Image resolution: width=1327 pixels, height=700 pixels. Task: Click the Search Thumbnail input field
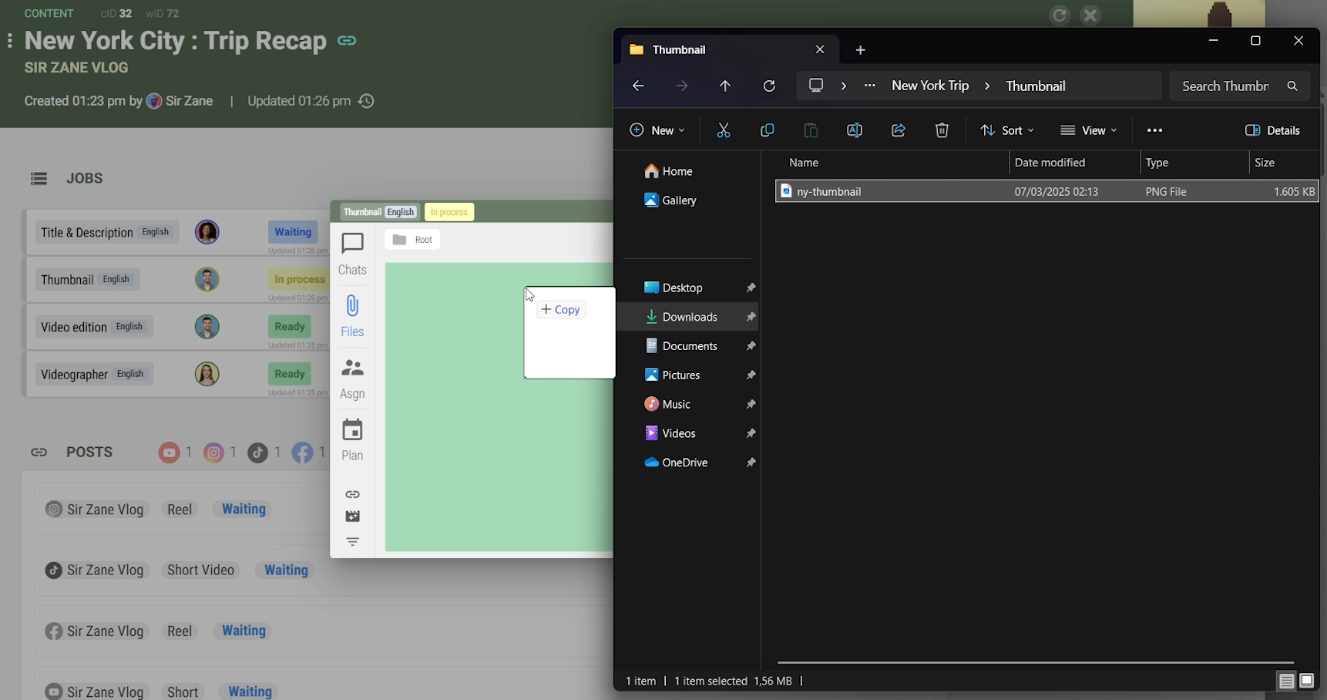[x=1225, y=86]
